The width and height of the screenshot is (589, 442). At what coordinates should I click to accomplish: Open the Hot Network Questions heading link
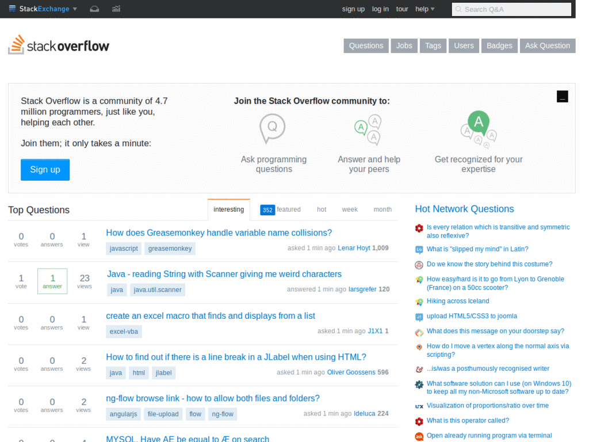click(x=464, y=209)
